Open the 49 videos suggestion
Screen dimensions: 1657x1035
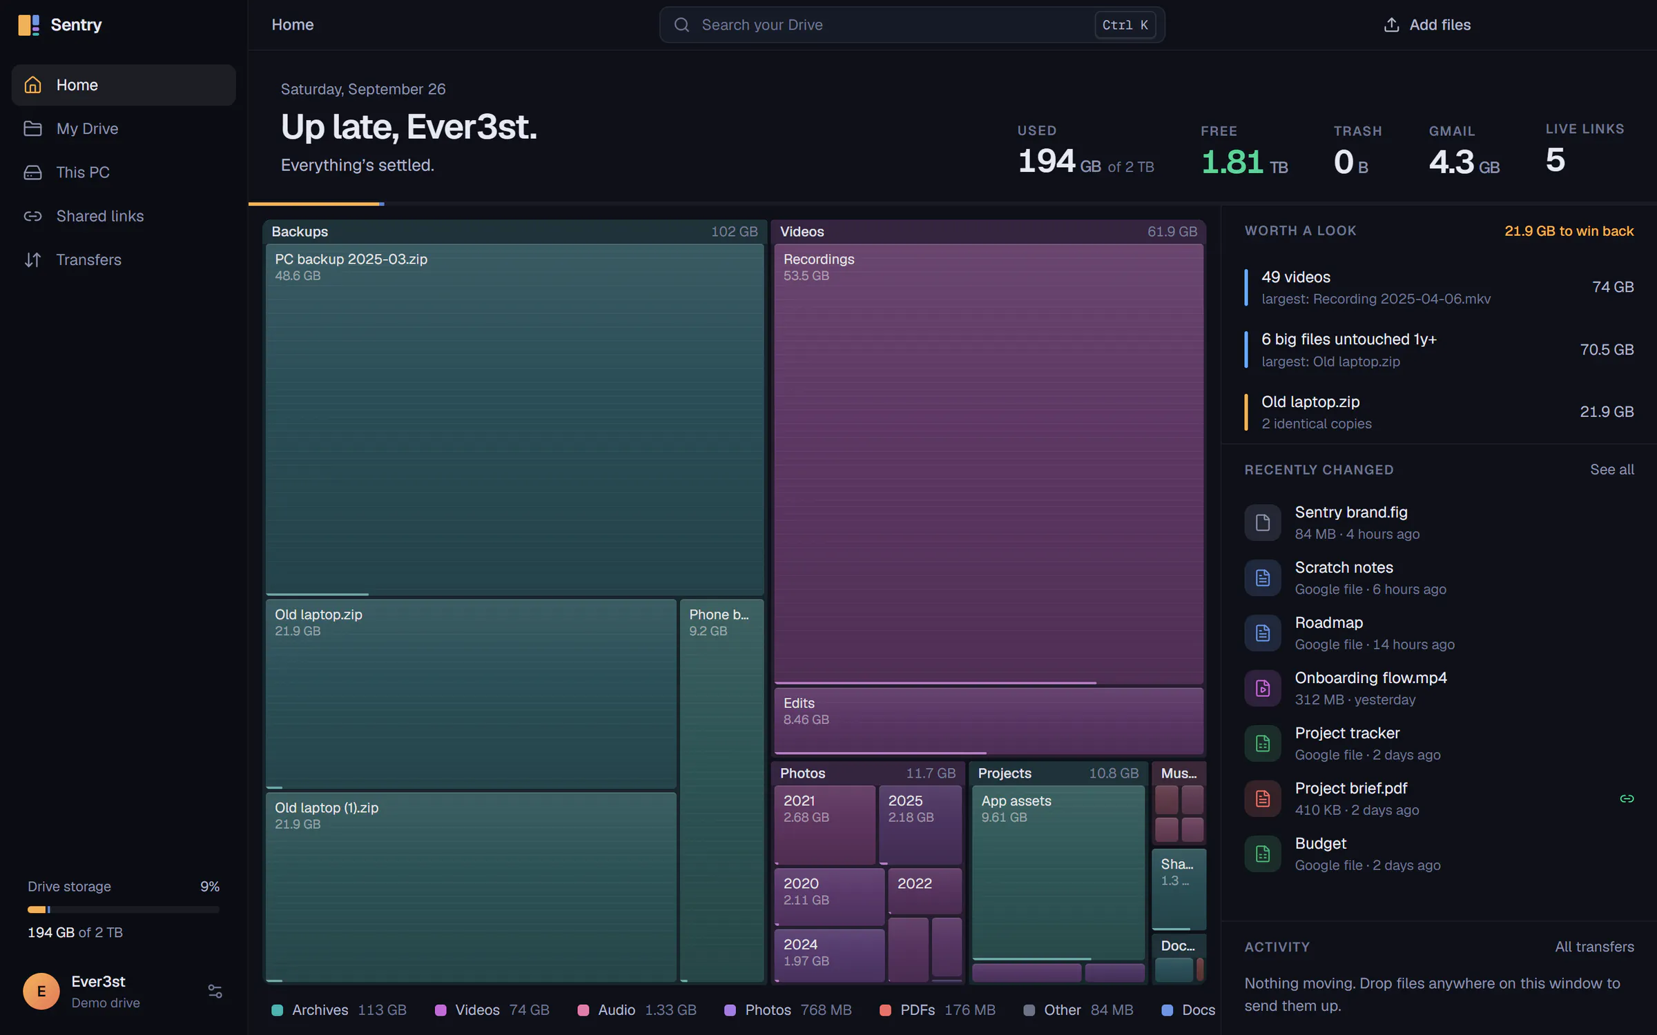(1439, 287)
